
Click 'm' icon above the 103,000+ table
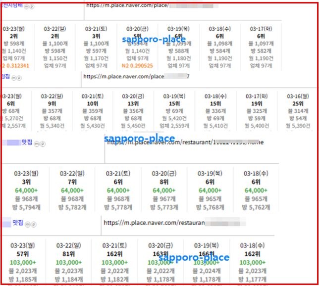[x=28, y=224]
